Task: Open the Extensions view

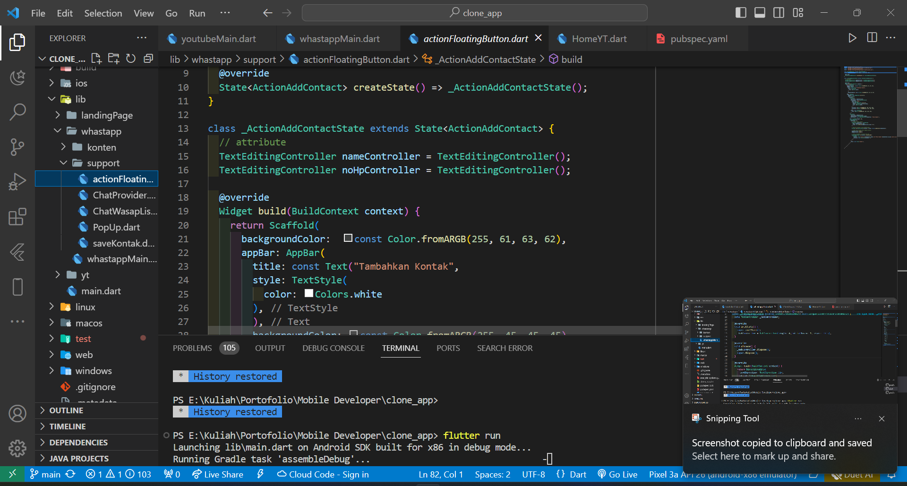Action: point(17,217)
